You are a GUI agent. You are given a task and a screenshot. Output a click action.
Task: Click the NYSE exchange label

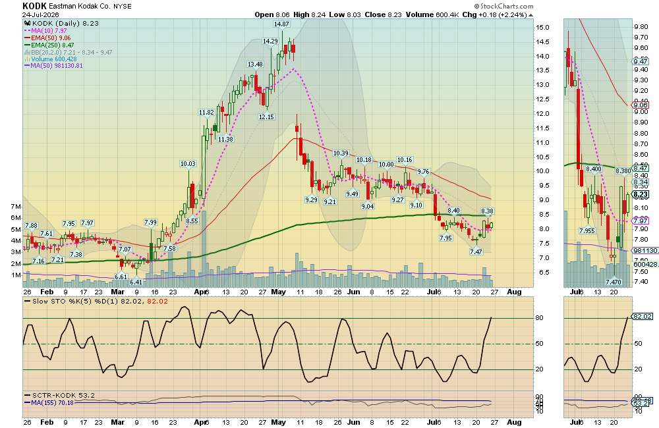[x=123, y=7]
